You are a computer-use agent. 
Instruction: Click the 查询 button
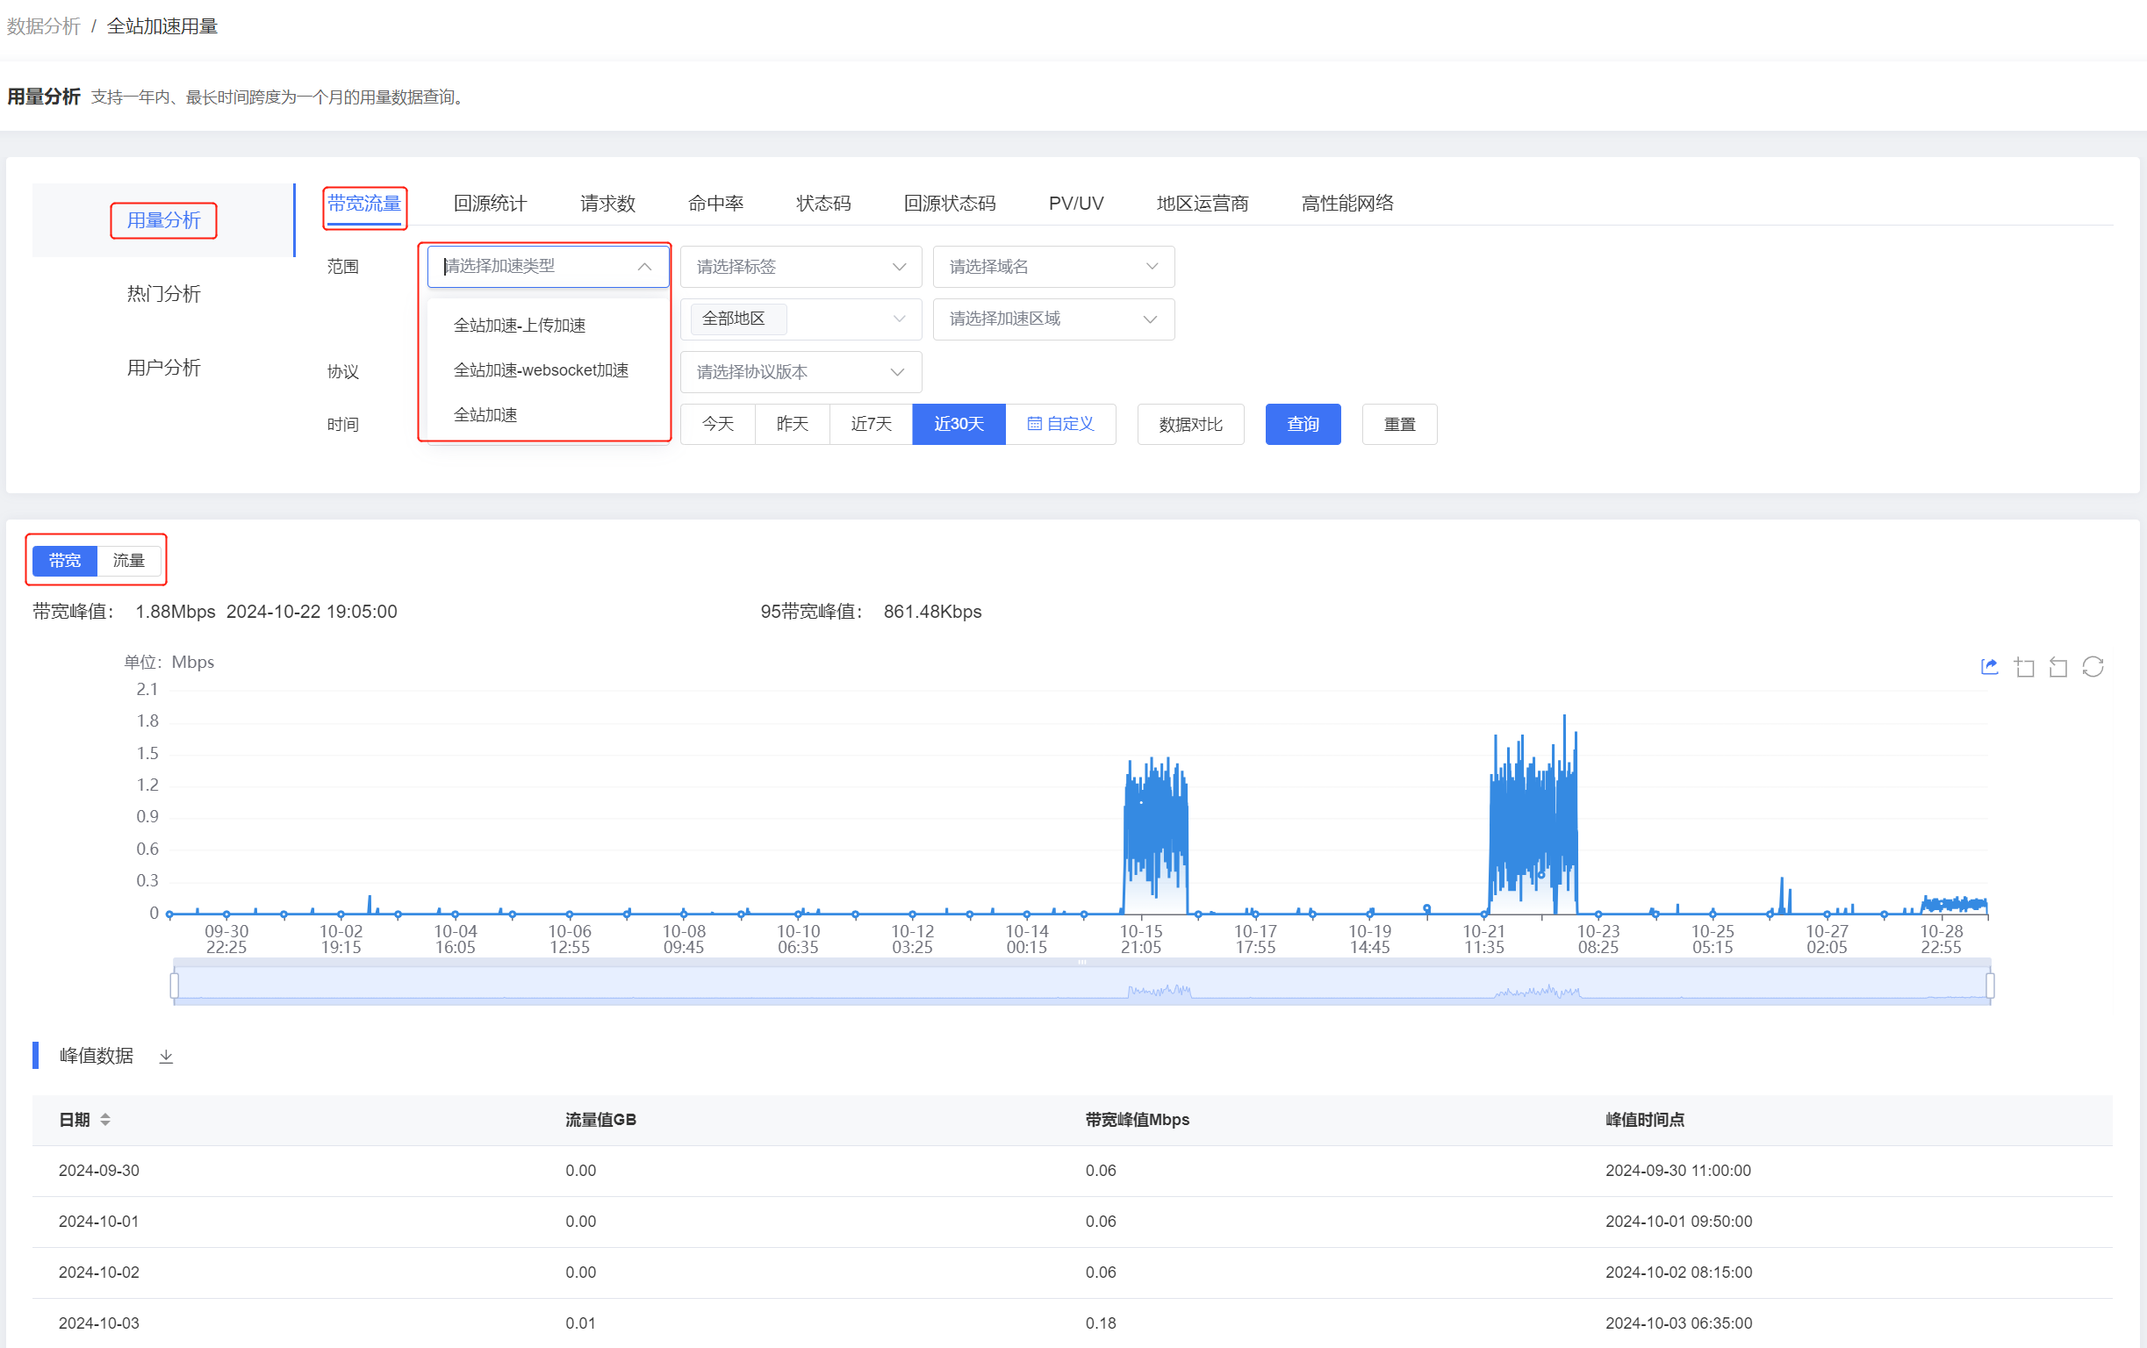click(x=1303, y=425)
